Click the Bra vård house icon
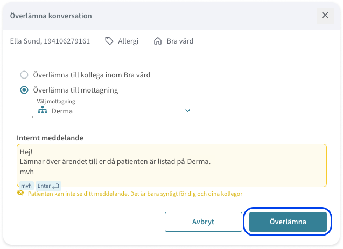 point(157,41)
